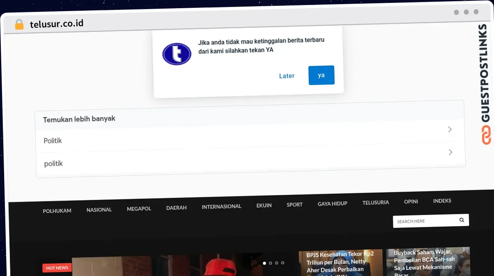Expand the lowercase politik row chevron
Screen dimensions: 494x276
pyautogui.click(x=451, y=152)
